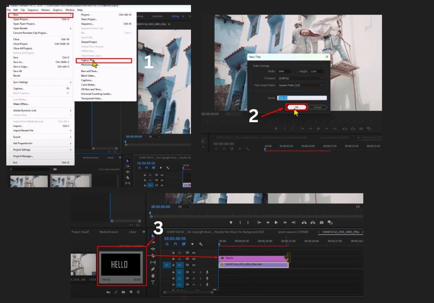The width and height of the screenshot is (434, 303).
Task: Toggle the V2 track lock in bottom timeline
Action: 173,259
